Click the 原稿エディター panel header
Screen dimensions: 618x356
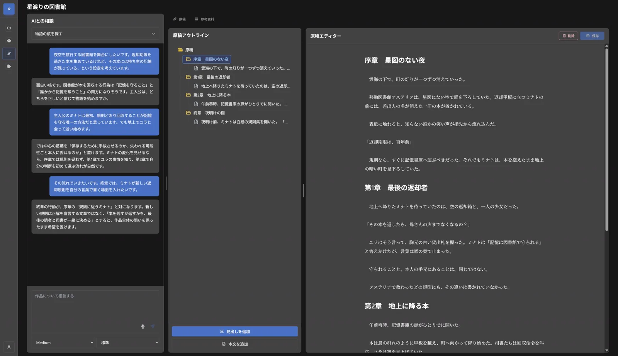coord(326,36)
